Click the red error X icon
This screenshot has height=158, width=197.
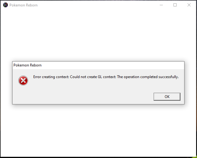pyautogui.click(x=23, y=81)
